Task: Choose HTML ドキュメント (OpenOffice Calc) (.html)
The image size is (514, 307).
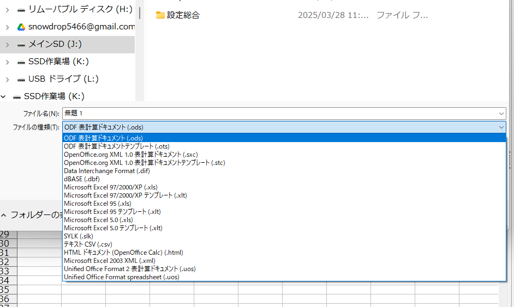Action: 284,253
